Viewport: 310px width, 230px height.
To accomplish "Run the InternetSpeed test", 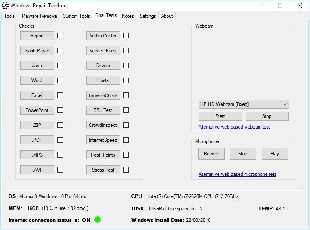I will tap(103, 140).
